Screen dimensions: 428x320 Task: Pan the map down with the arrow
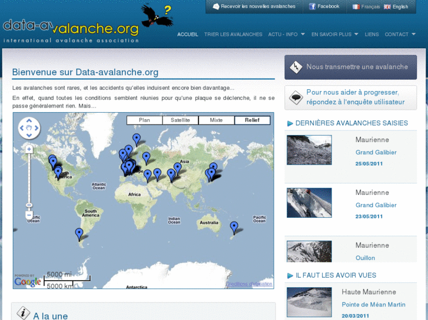[x=29, y=135]
